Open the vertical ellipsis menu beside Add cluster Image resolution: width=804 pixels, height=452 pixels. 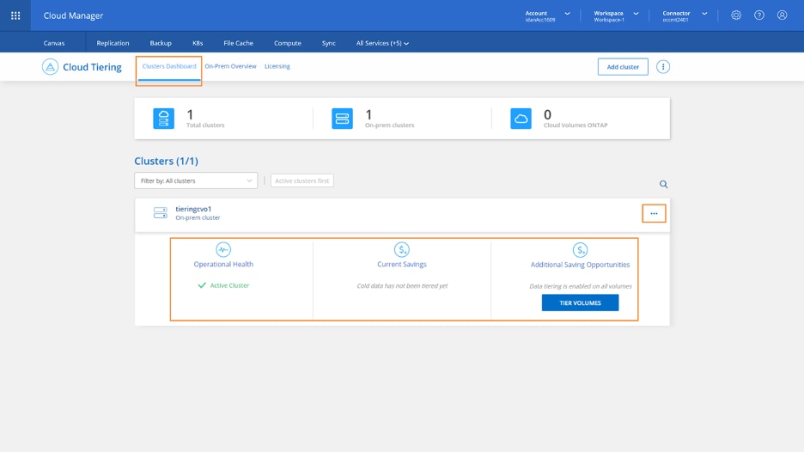click(x=663, y=67)
